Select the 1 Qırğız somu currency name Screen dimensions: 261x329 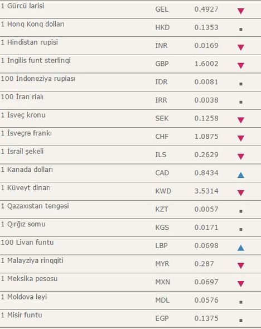click(x=23, y=224)
